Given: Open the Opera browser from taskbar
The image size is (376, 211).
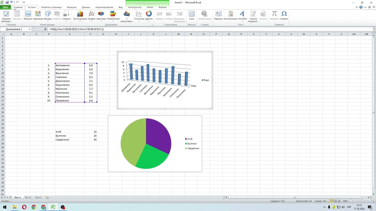Looking at the screenshot, I should tap(24, 207).
